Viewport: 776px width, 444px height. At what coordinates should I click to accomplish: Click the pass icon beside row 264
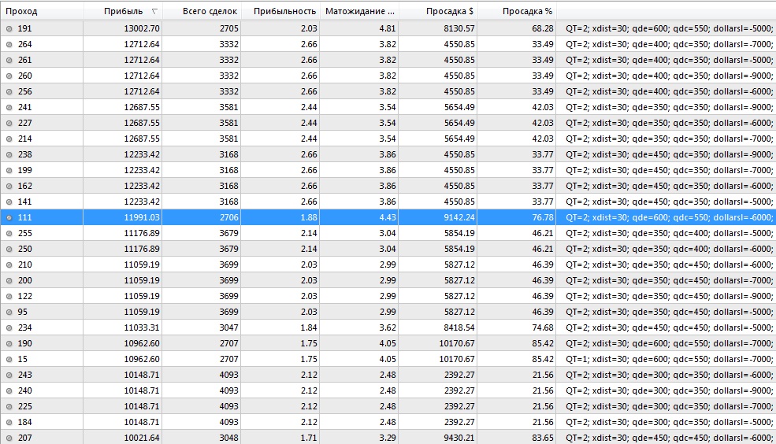pyautogui.click(x=9, y=45)
